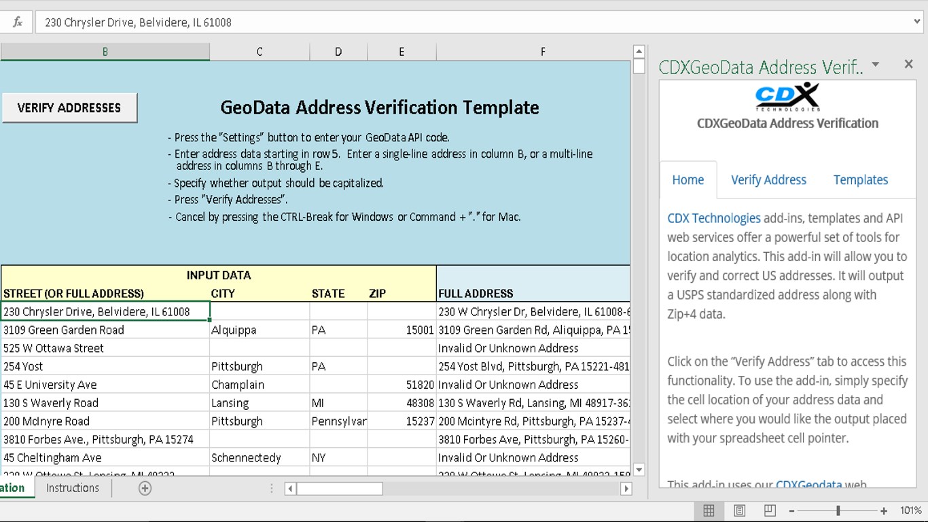Select zip cell '51820'
The width and height of the screenshot is (928, 522).
pos(401,385)
